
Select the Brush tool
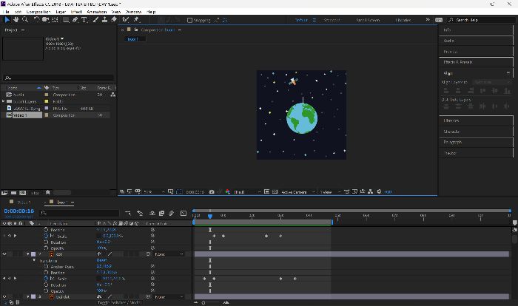[95, 20]
